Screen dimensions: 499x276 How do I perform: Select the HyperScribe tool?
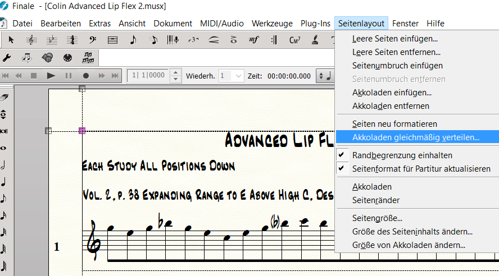point(173,40)
